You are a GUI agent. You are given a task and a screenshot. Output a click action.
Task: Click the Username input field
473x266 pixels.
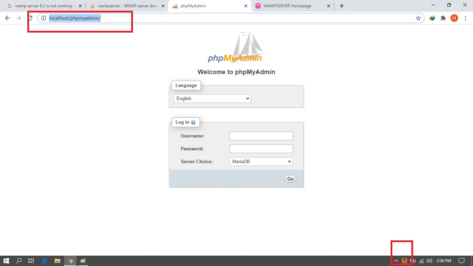(261, 136)
